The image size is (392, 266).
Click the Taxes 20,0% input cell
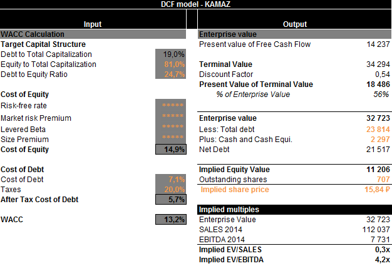[x=170, y=190]
